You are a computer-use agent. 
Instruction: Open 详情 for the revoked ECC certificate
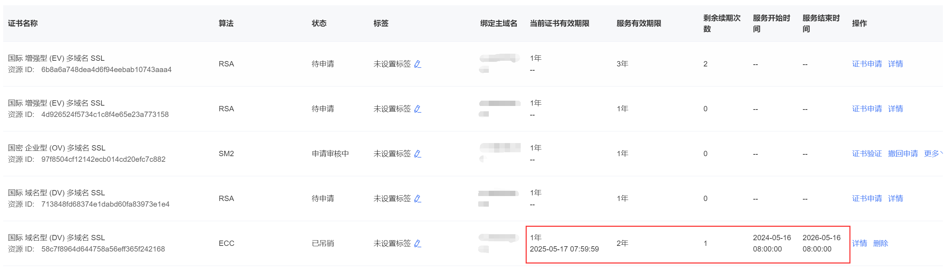[859, 243]
